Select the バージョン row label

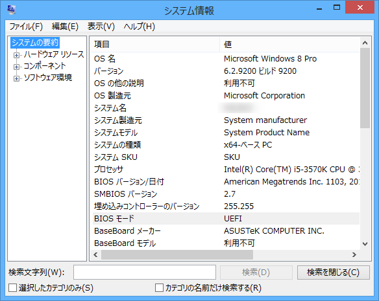coord(109,71)
